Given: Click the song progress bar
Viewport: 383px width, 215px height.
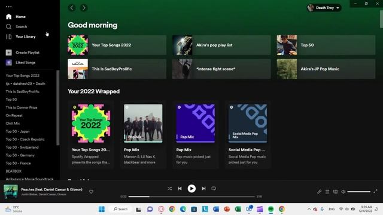Looking at the screenshot, I should (191, 196).
